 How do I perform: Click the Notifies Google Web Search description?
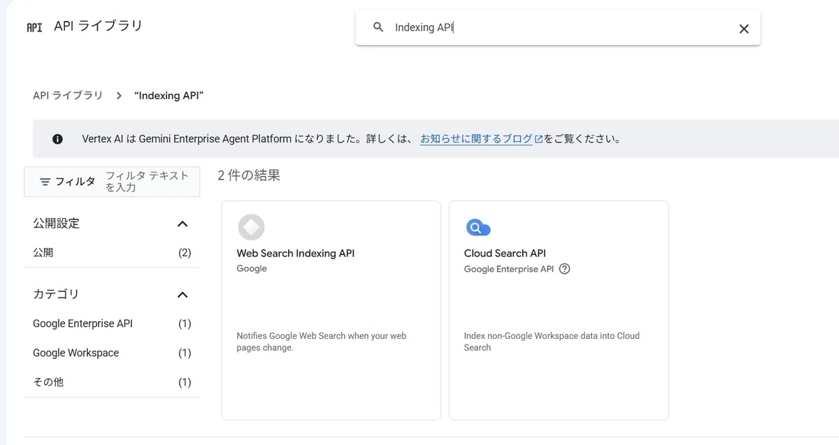tap(322, 342)
